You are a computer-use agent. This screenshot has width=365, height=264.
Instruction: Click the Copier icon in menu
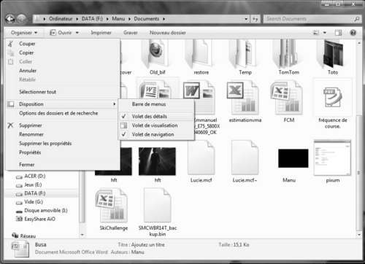(11, 53)
